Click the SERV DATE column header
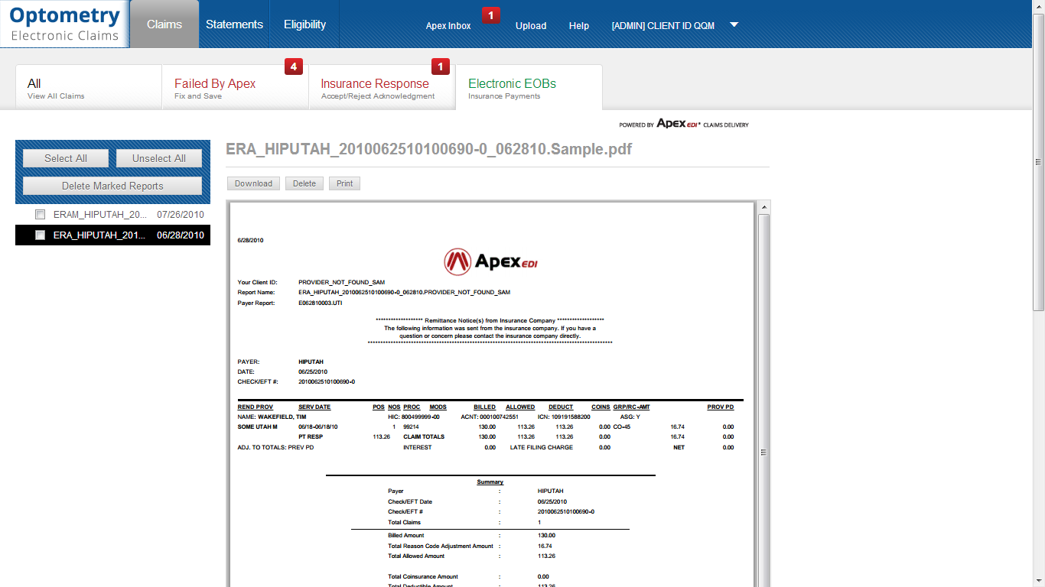This screenshot has width=1045, height=587. click(314, 407)
